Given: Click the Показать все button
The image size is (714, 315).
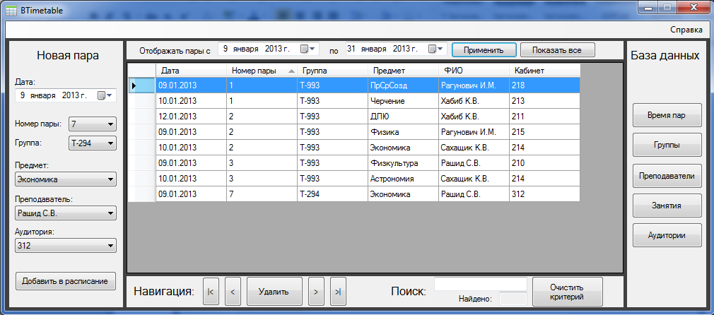Looking at the screenshot, I should (x=557, y=50).
